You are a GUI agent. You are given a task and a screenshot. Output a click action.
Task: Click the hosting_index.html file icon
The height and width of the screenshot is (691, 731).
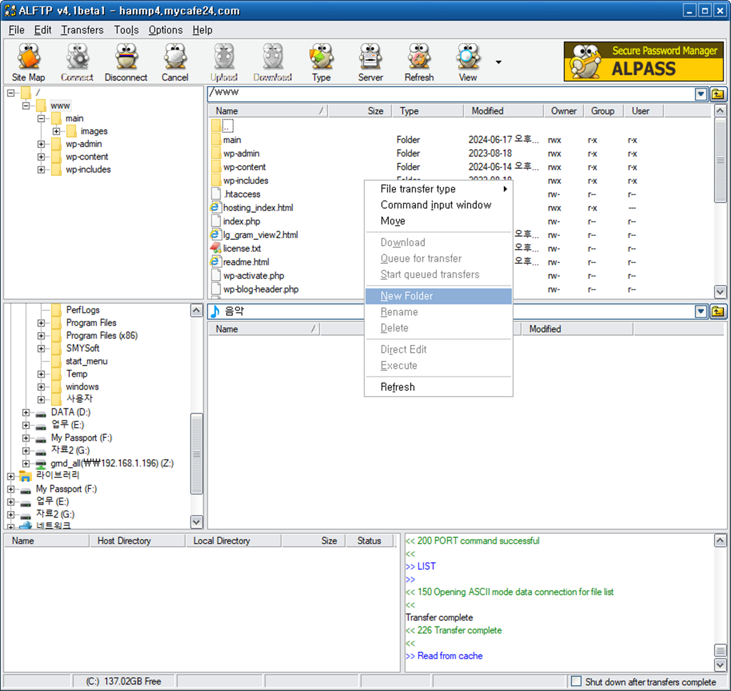pyautogui.click(x=216, y=207)
